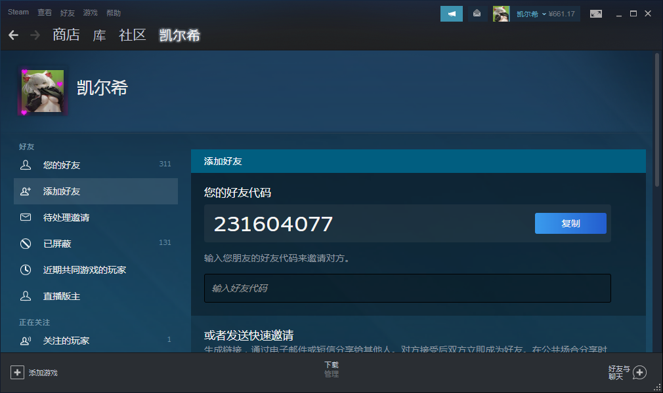Click the friend code 231604077
Image resolution: width=663 pixels, height=393 pixels.
[x=273, y=224]
